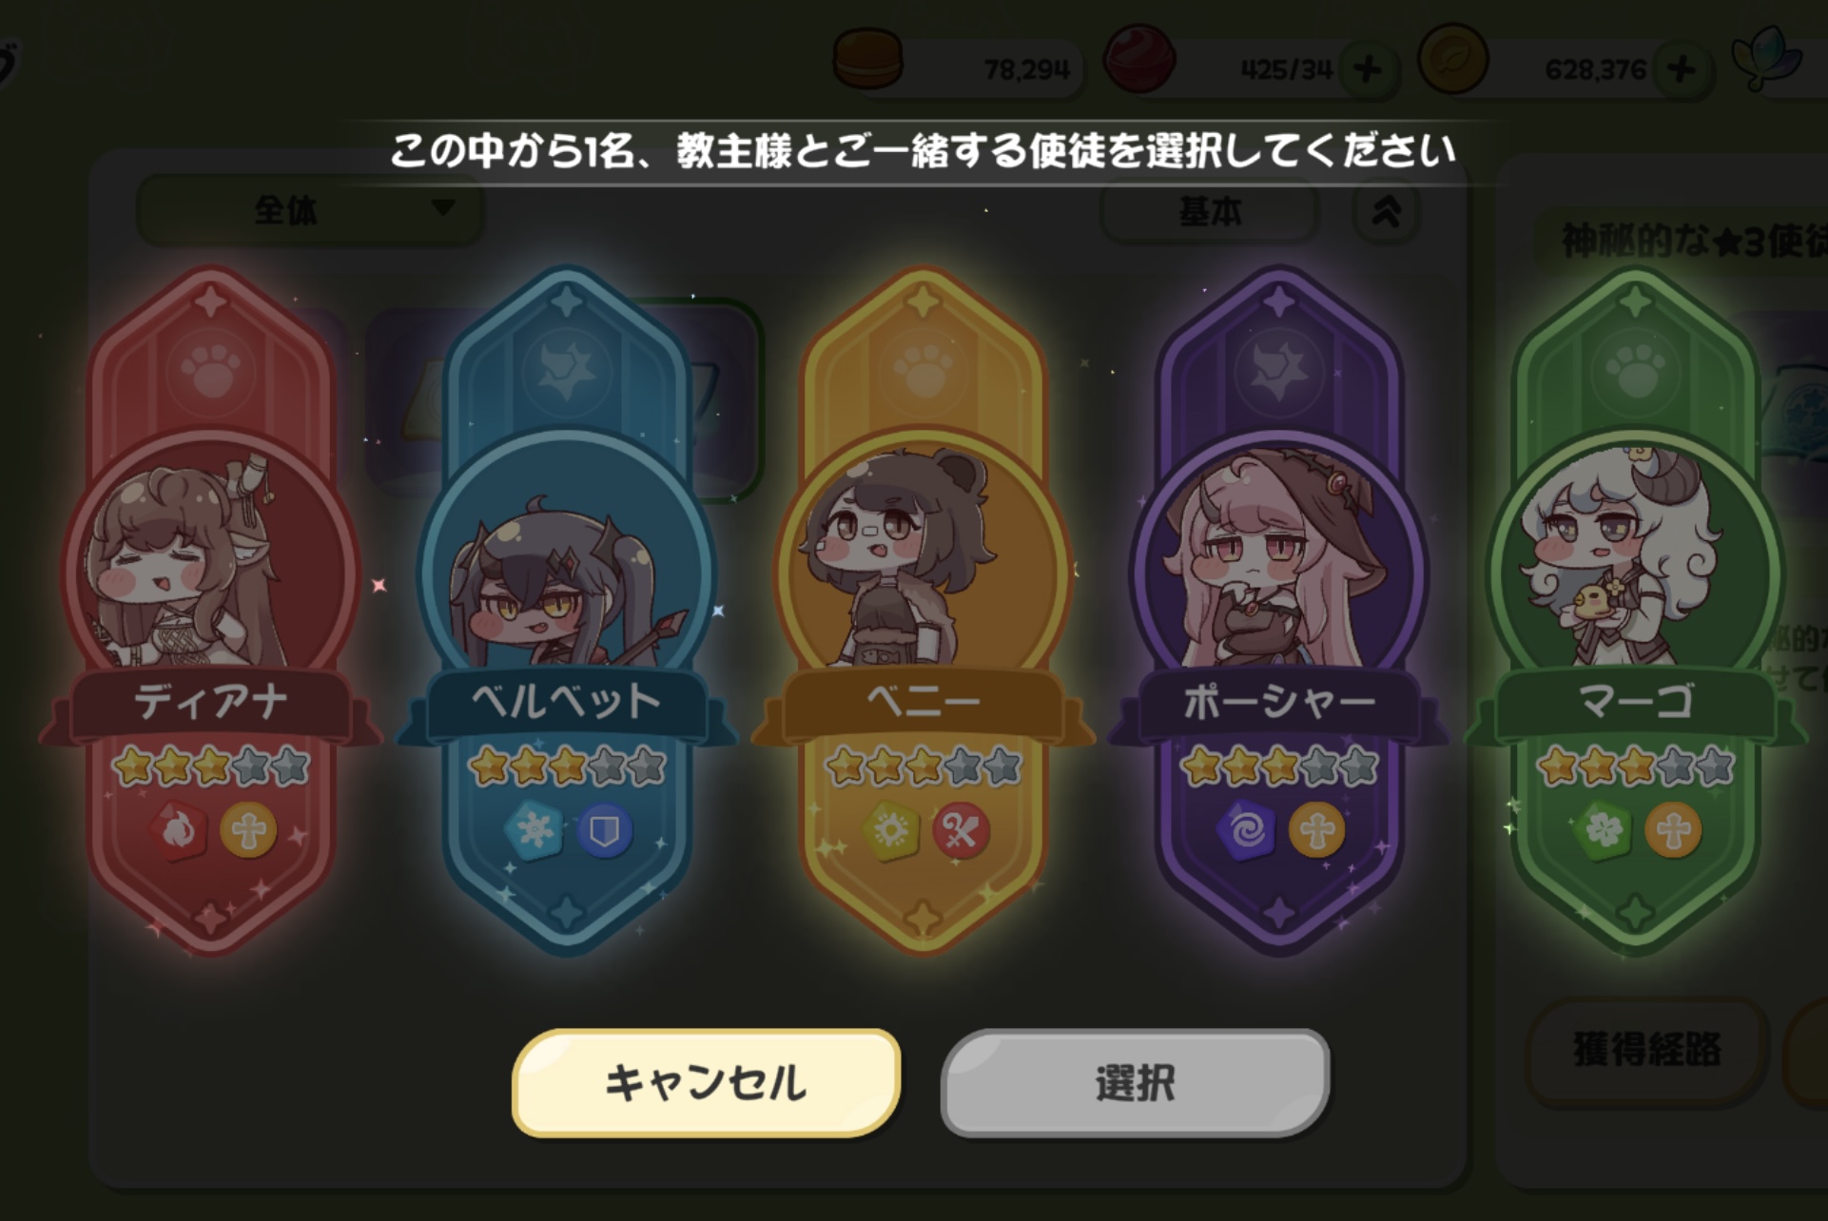The image size is (1828, 1221).
Task: Click マーゴ's green clover element icon
Action: (1602, 831)
